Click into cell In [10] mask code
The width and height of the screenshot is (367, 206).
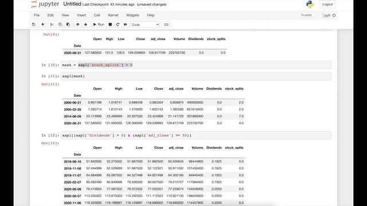pyautogui.click(x=196, y=65)
